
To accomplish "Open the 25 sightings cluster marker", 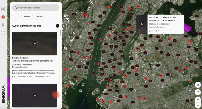I will tap(116, 46).
